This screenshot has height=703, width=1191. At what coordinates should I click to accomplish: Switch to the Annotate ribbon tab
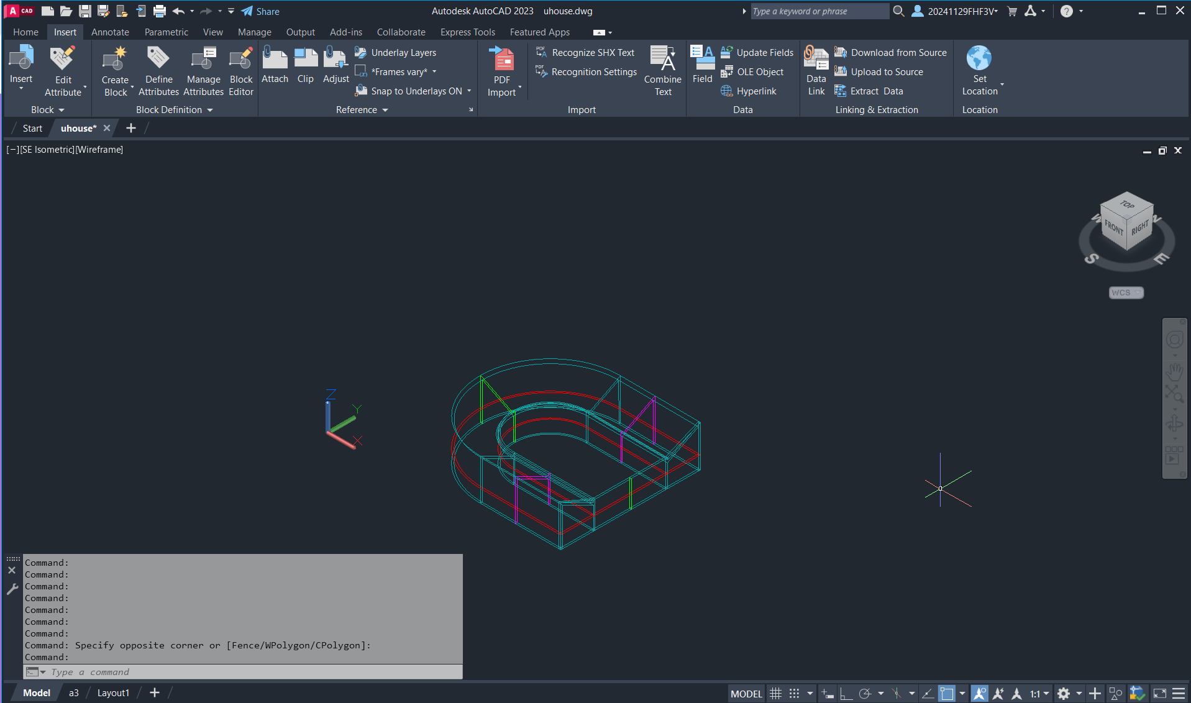tap(110, 32)
